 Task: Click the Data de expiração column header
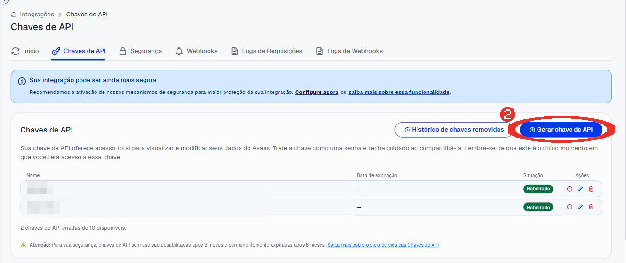[x=377, y=175]
